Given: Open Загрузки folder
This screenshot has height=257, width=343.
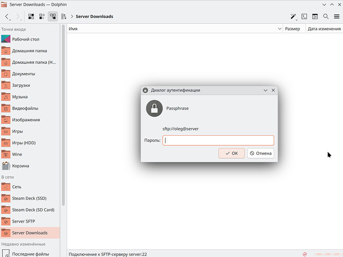Looking at the screenshot, I should [x=30, y=85].
